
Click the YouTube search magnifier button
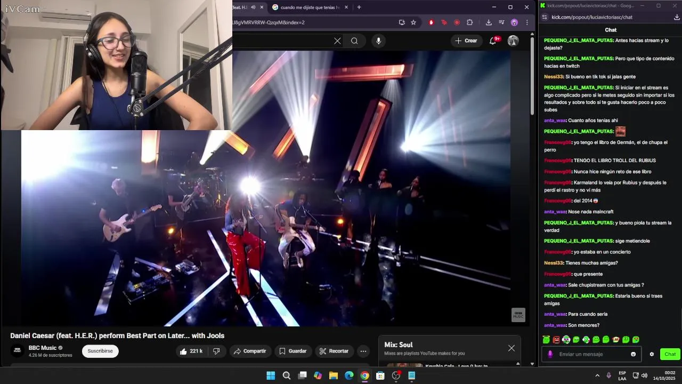click(x=354, y=41)
